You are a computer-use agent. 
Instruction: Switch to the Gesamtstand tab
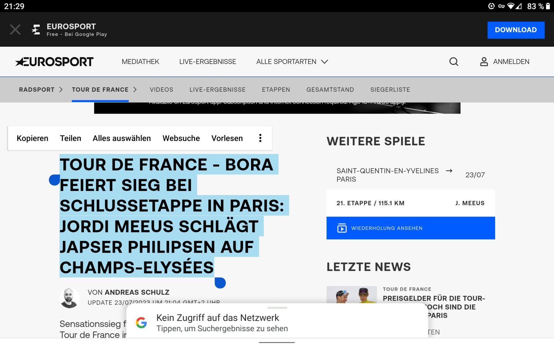point(330,90)
